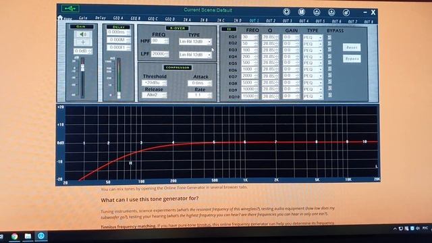Click the LPF frequency field showing 20000
Screen dimensions: 432x243
click(x=160, y=54)
